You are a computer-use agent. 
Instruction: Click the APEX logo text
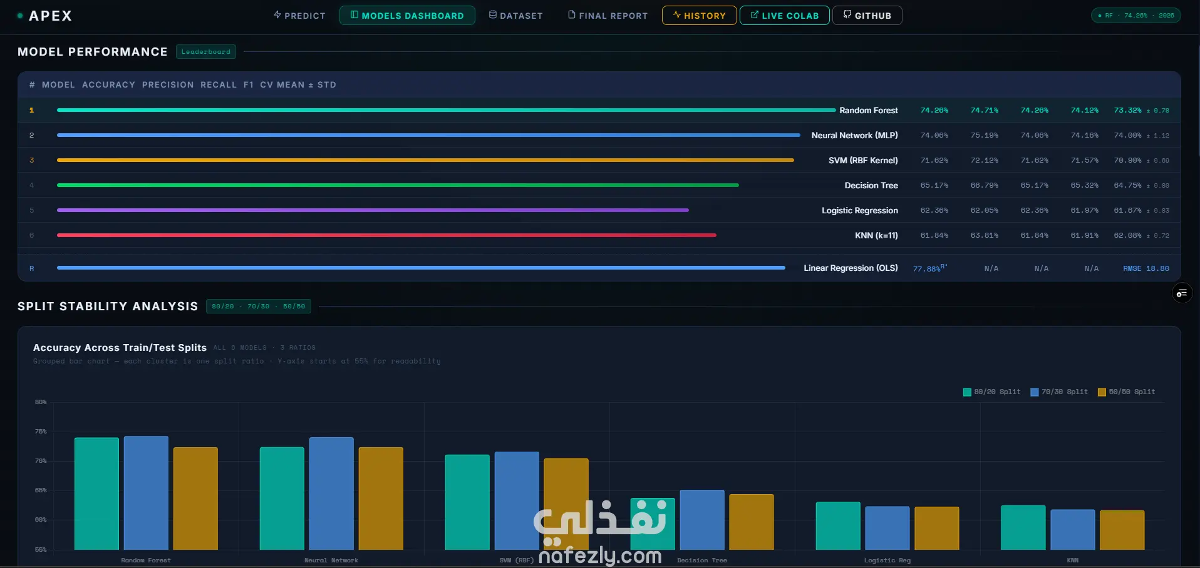point(51,16)
